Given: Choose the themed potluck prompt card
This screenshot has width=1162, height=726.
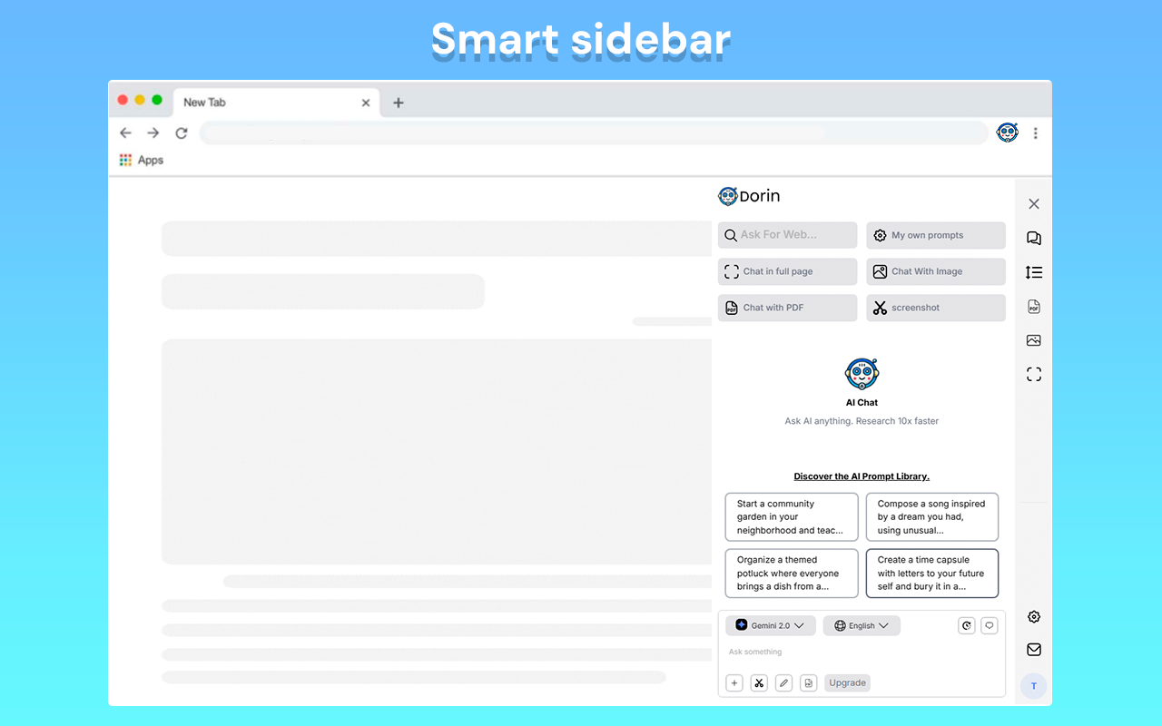Looking at the screenshot, I should pyautogui.click(x=792, y=574).
